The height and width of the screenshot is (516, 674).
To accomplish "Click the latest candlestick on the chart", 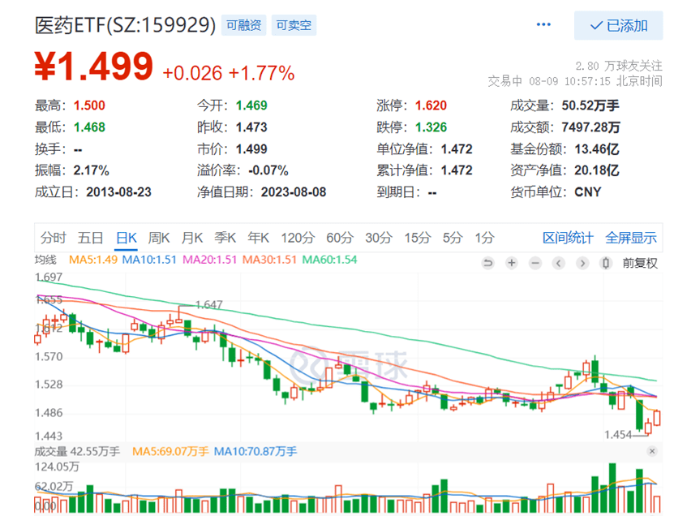I will 657,417.
